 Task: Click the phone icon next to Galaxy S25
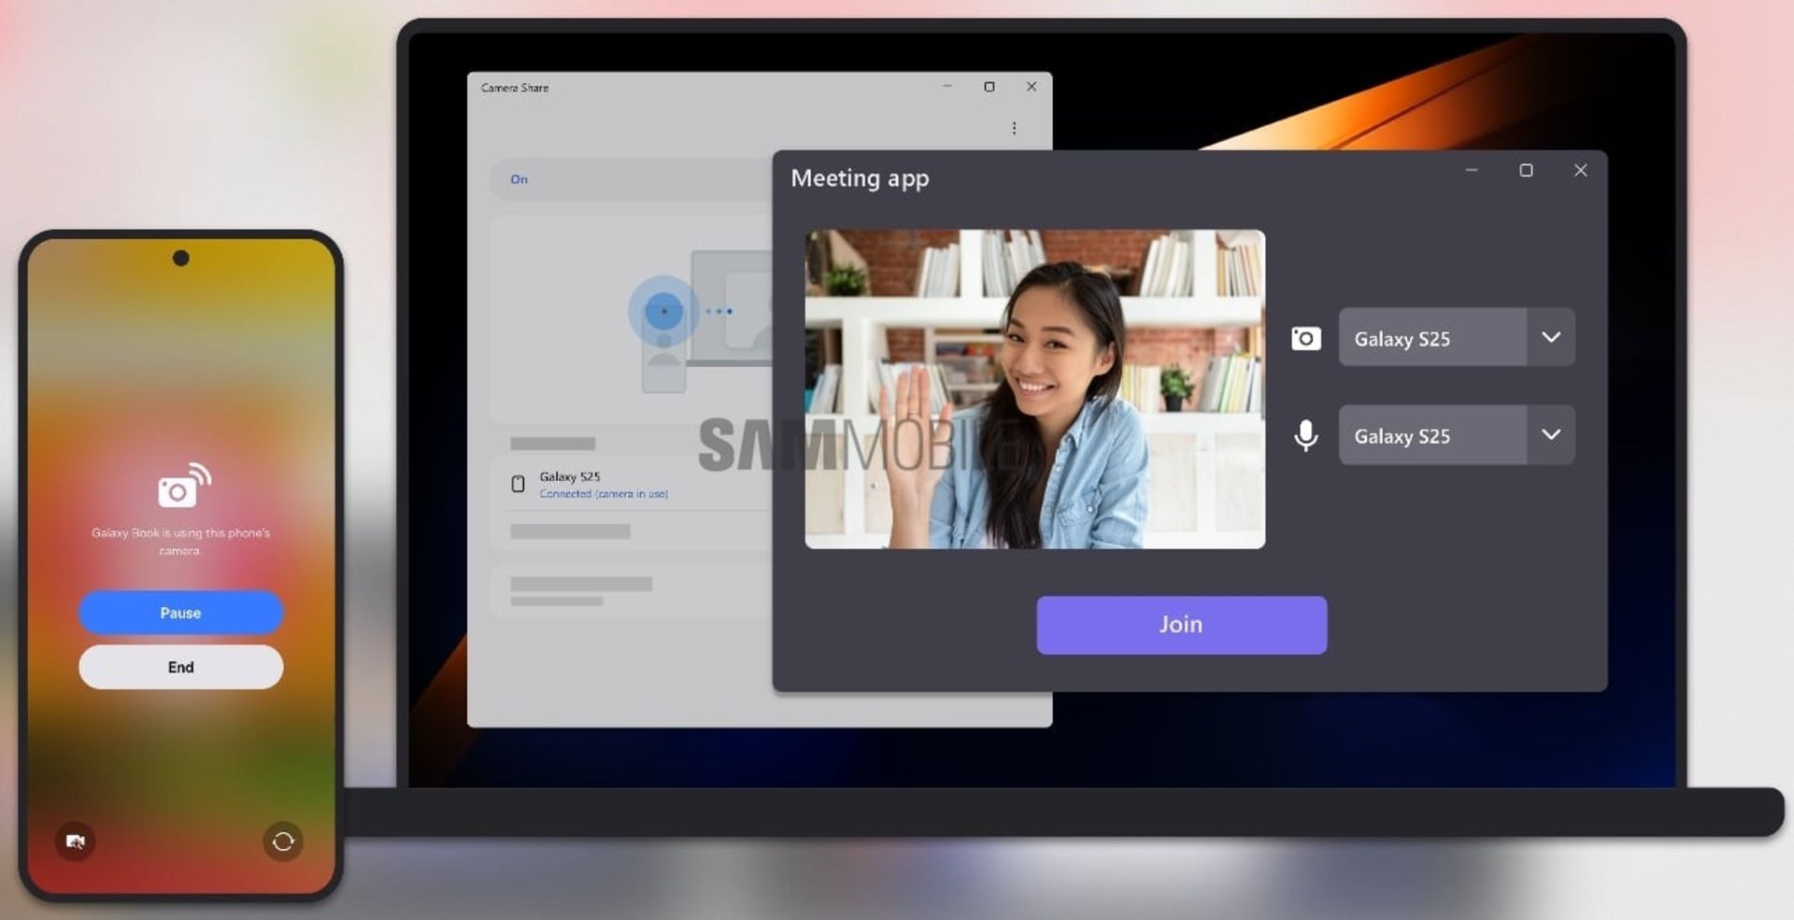(x=520, y=483)
